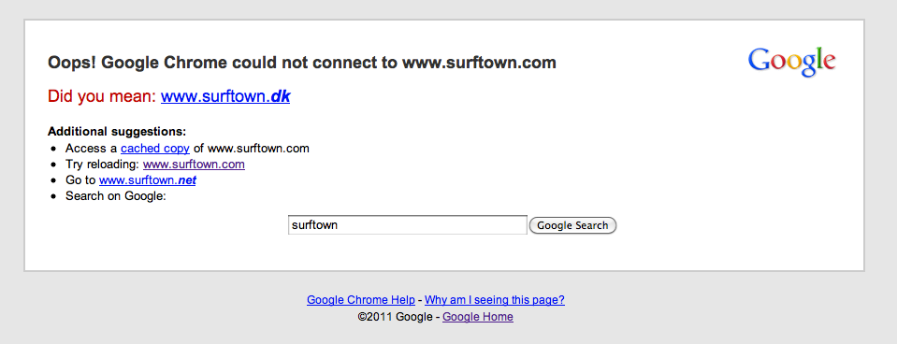Click the Go to bullet text
Screen dimensions: 897x344
tap(80, 180)
